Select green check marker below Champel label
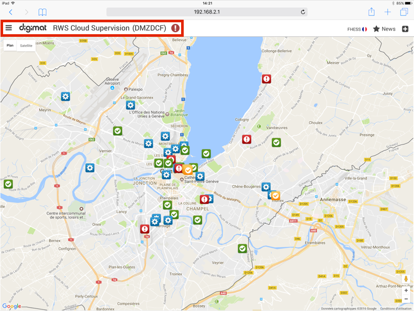414x311 pixels. 198,220
